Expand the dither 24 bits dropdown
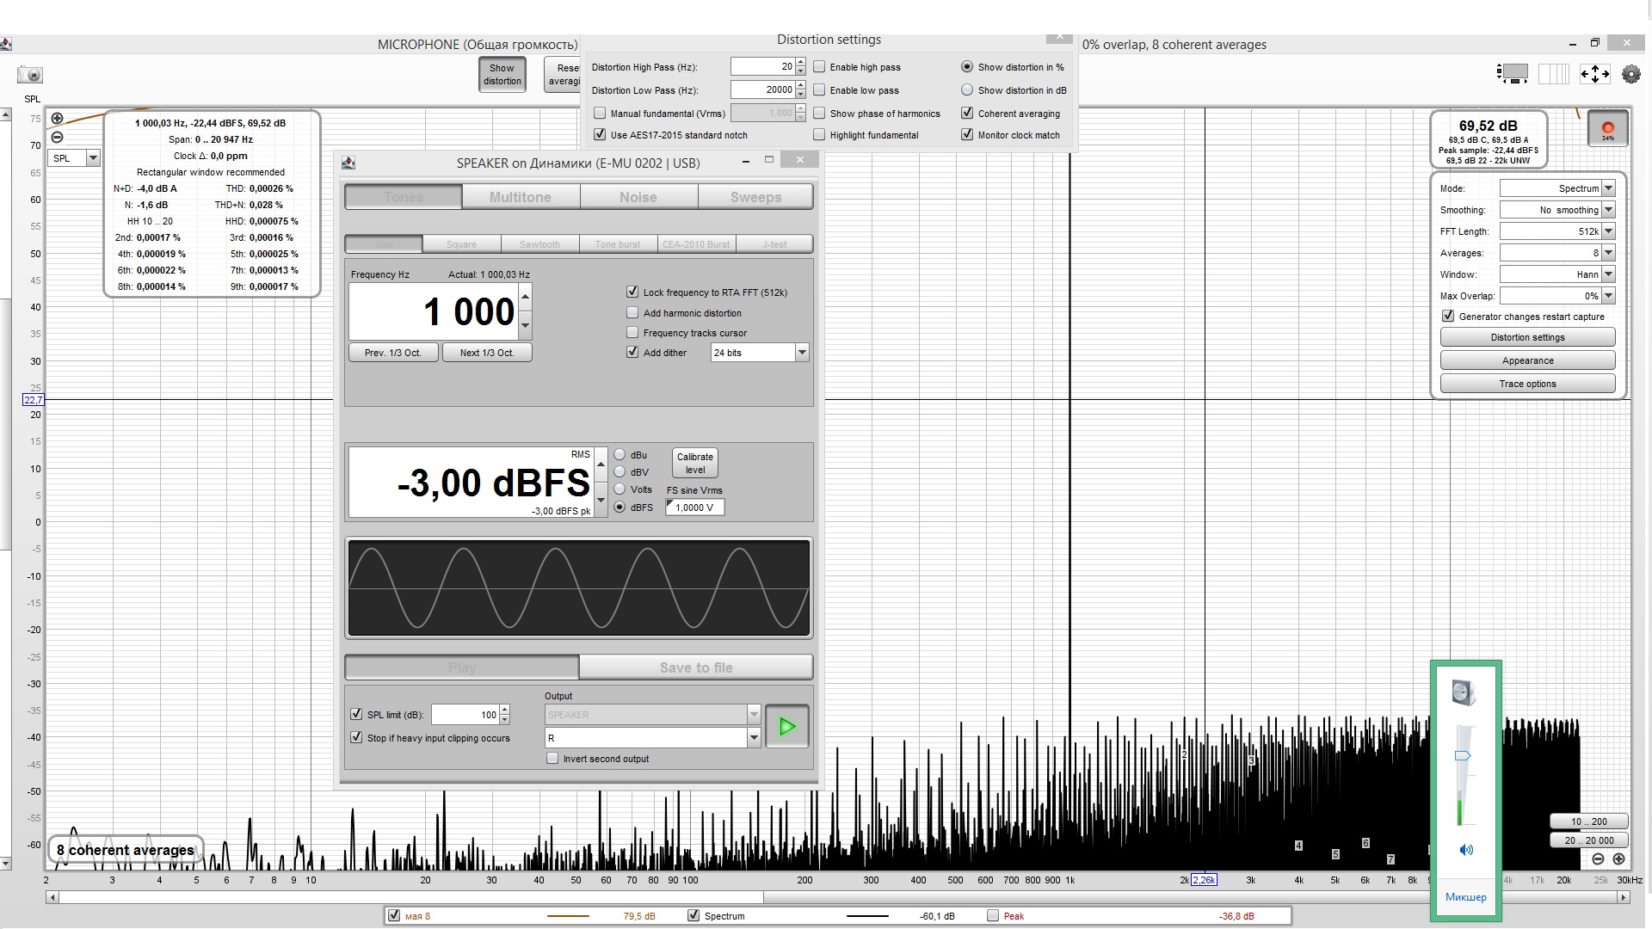Image resolution: width=1652 pixels, height=929 pixels. pos(802,352)
